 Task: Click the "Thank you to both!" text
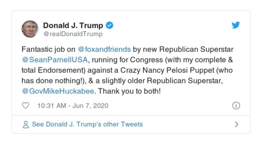pos(129,91)
